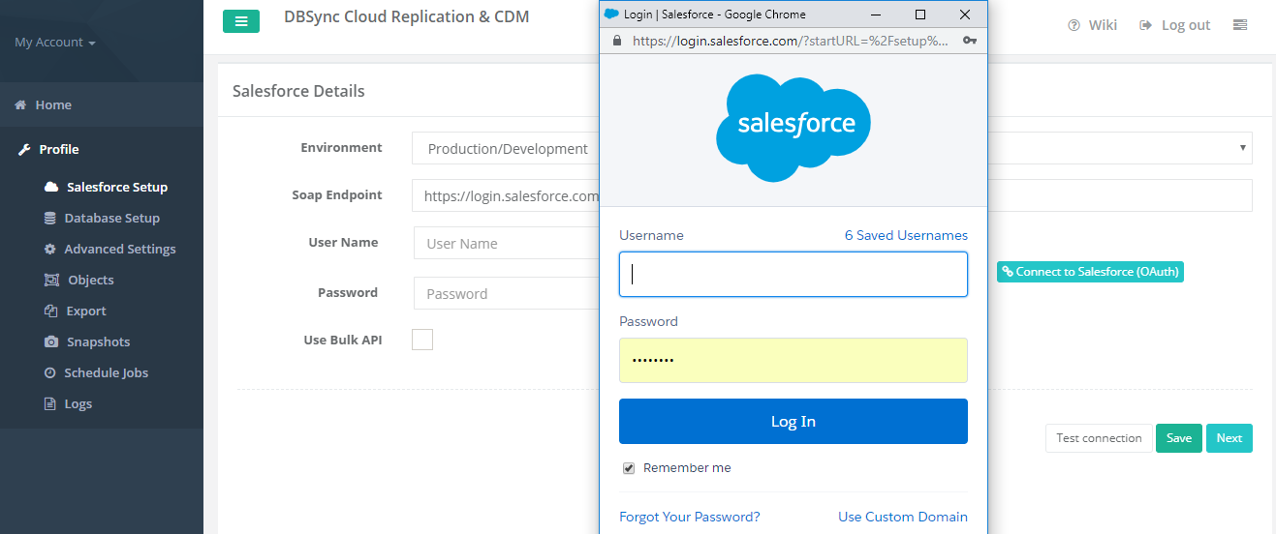1276x534 pixels.
Task: Click the Salesforce Username input field
Action: (x=793, y=275)
